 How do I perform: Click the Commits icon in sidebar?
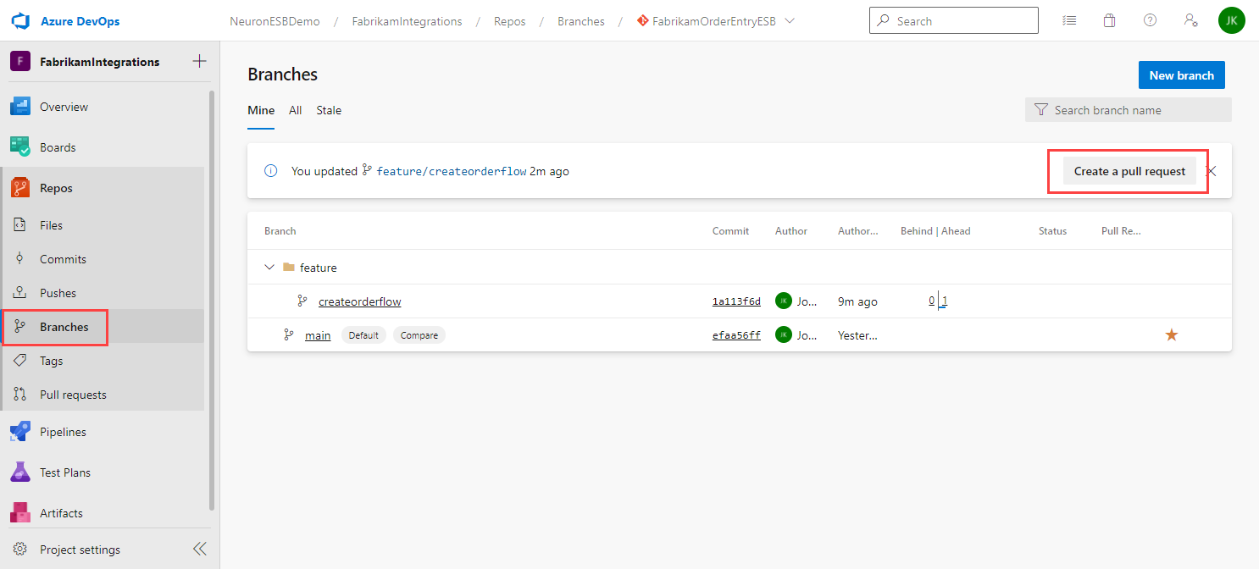20,259
